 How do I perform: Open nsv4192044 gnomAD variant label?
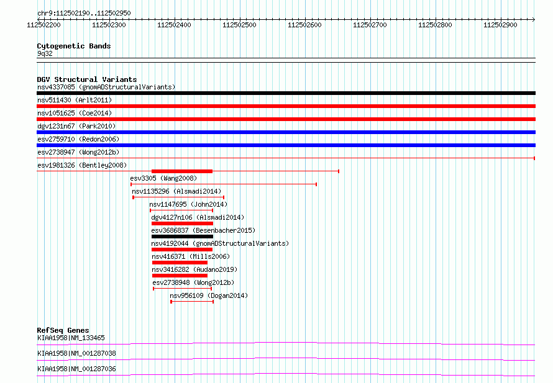coord(220,243)
